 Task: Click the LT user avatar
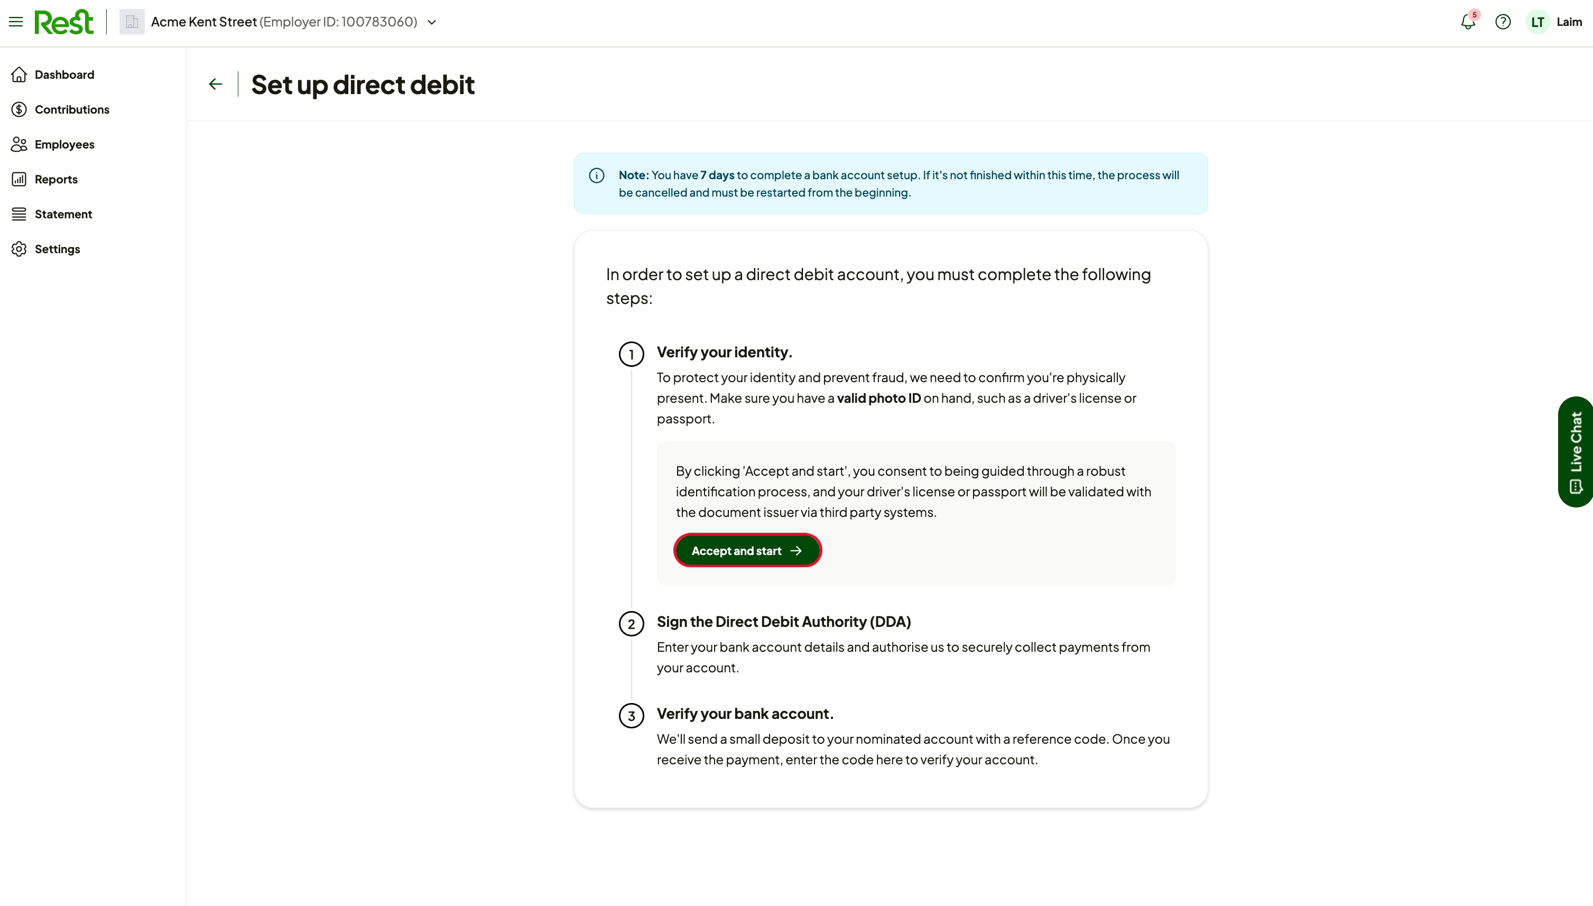tap(1538, 22)
